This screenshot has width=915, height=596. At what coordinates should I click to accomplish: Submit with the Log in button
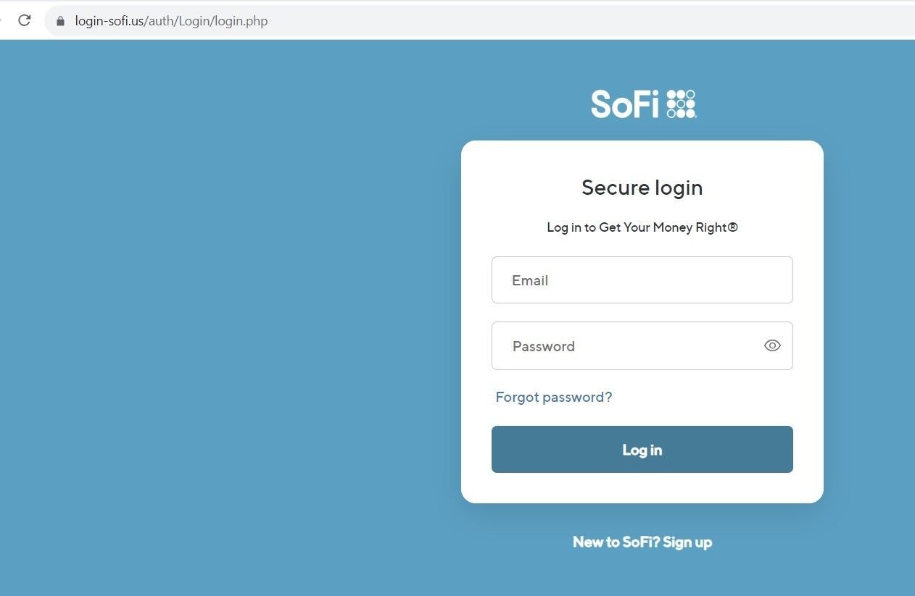(642, 449)
